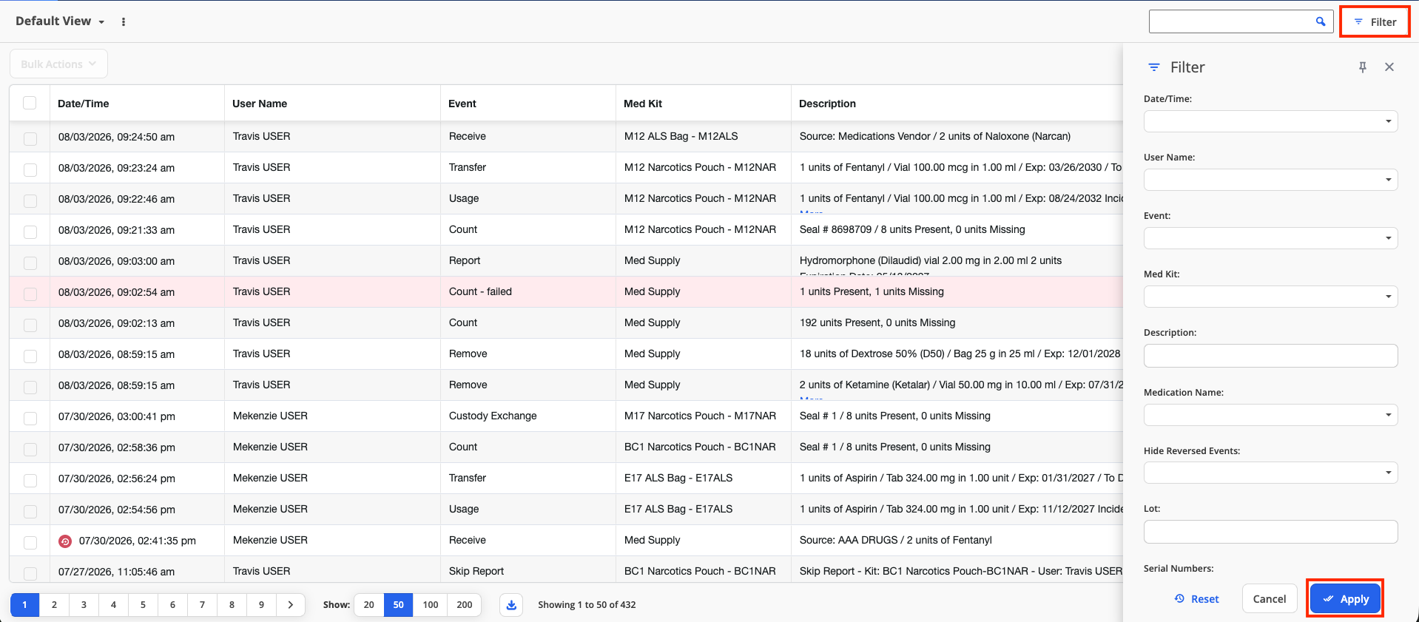Open the Bulk Actions dropdown
1419x622 pixels.
click(x=58, y=64)
